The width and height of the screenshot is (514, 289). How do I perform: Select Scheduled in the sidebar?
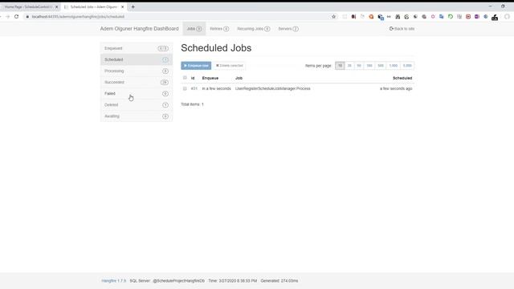[137, 59]
